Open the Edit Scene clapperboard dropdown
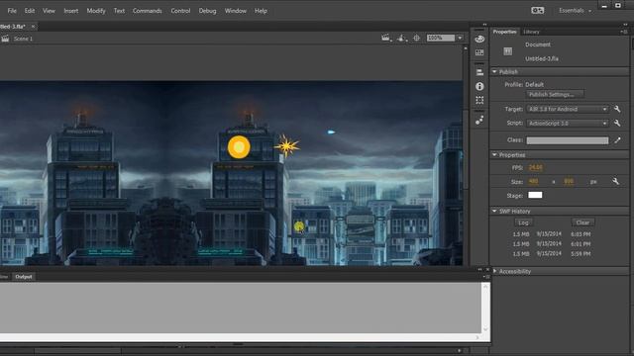Viewport: 634px width, 356px height. point(386,38)
